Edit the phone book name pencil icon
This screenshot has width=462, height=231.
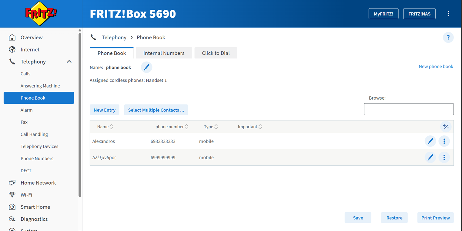click(146, 67)
